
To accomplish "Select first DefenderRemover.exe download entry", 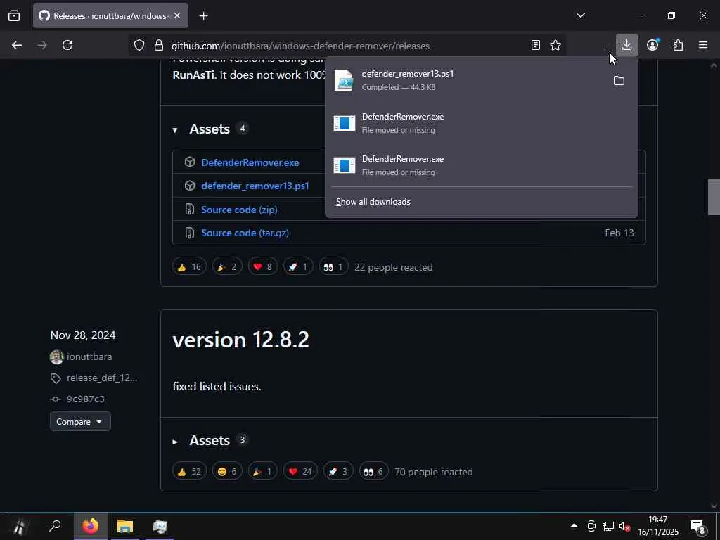I will 481,123.
